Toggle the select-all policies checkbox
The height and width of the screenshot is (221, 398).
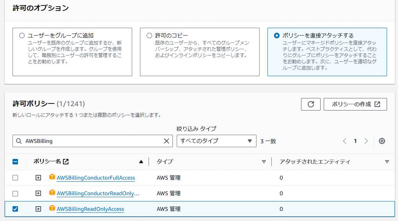pos(15,161)
